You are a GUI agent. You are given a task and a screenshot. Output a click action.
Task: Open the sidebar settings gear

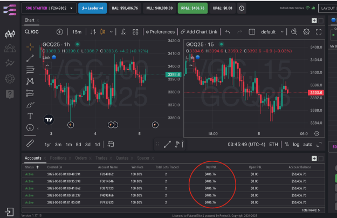tap(10, 78)
